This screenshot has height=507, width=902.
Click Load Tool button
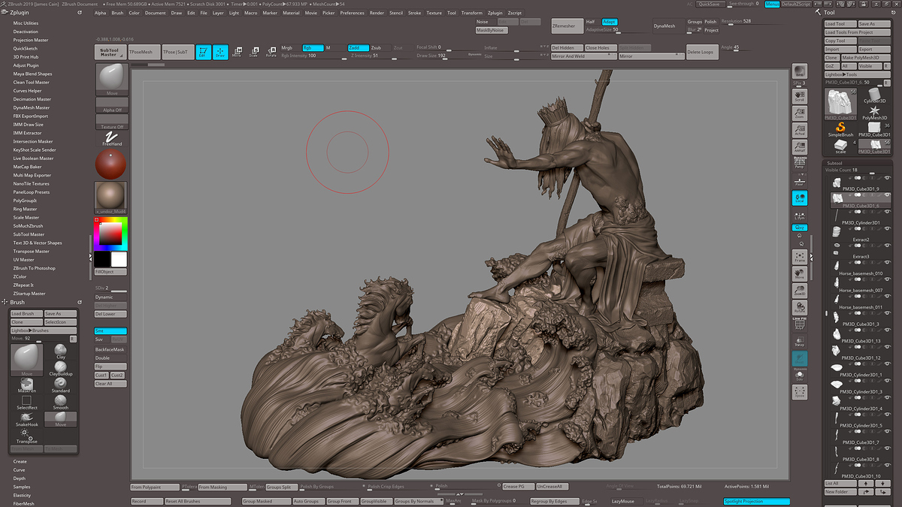(x=840, y=24)
